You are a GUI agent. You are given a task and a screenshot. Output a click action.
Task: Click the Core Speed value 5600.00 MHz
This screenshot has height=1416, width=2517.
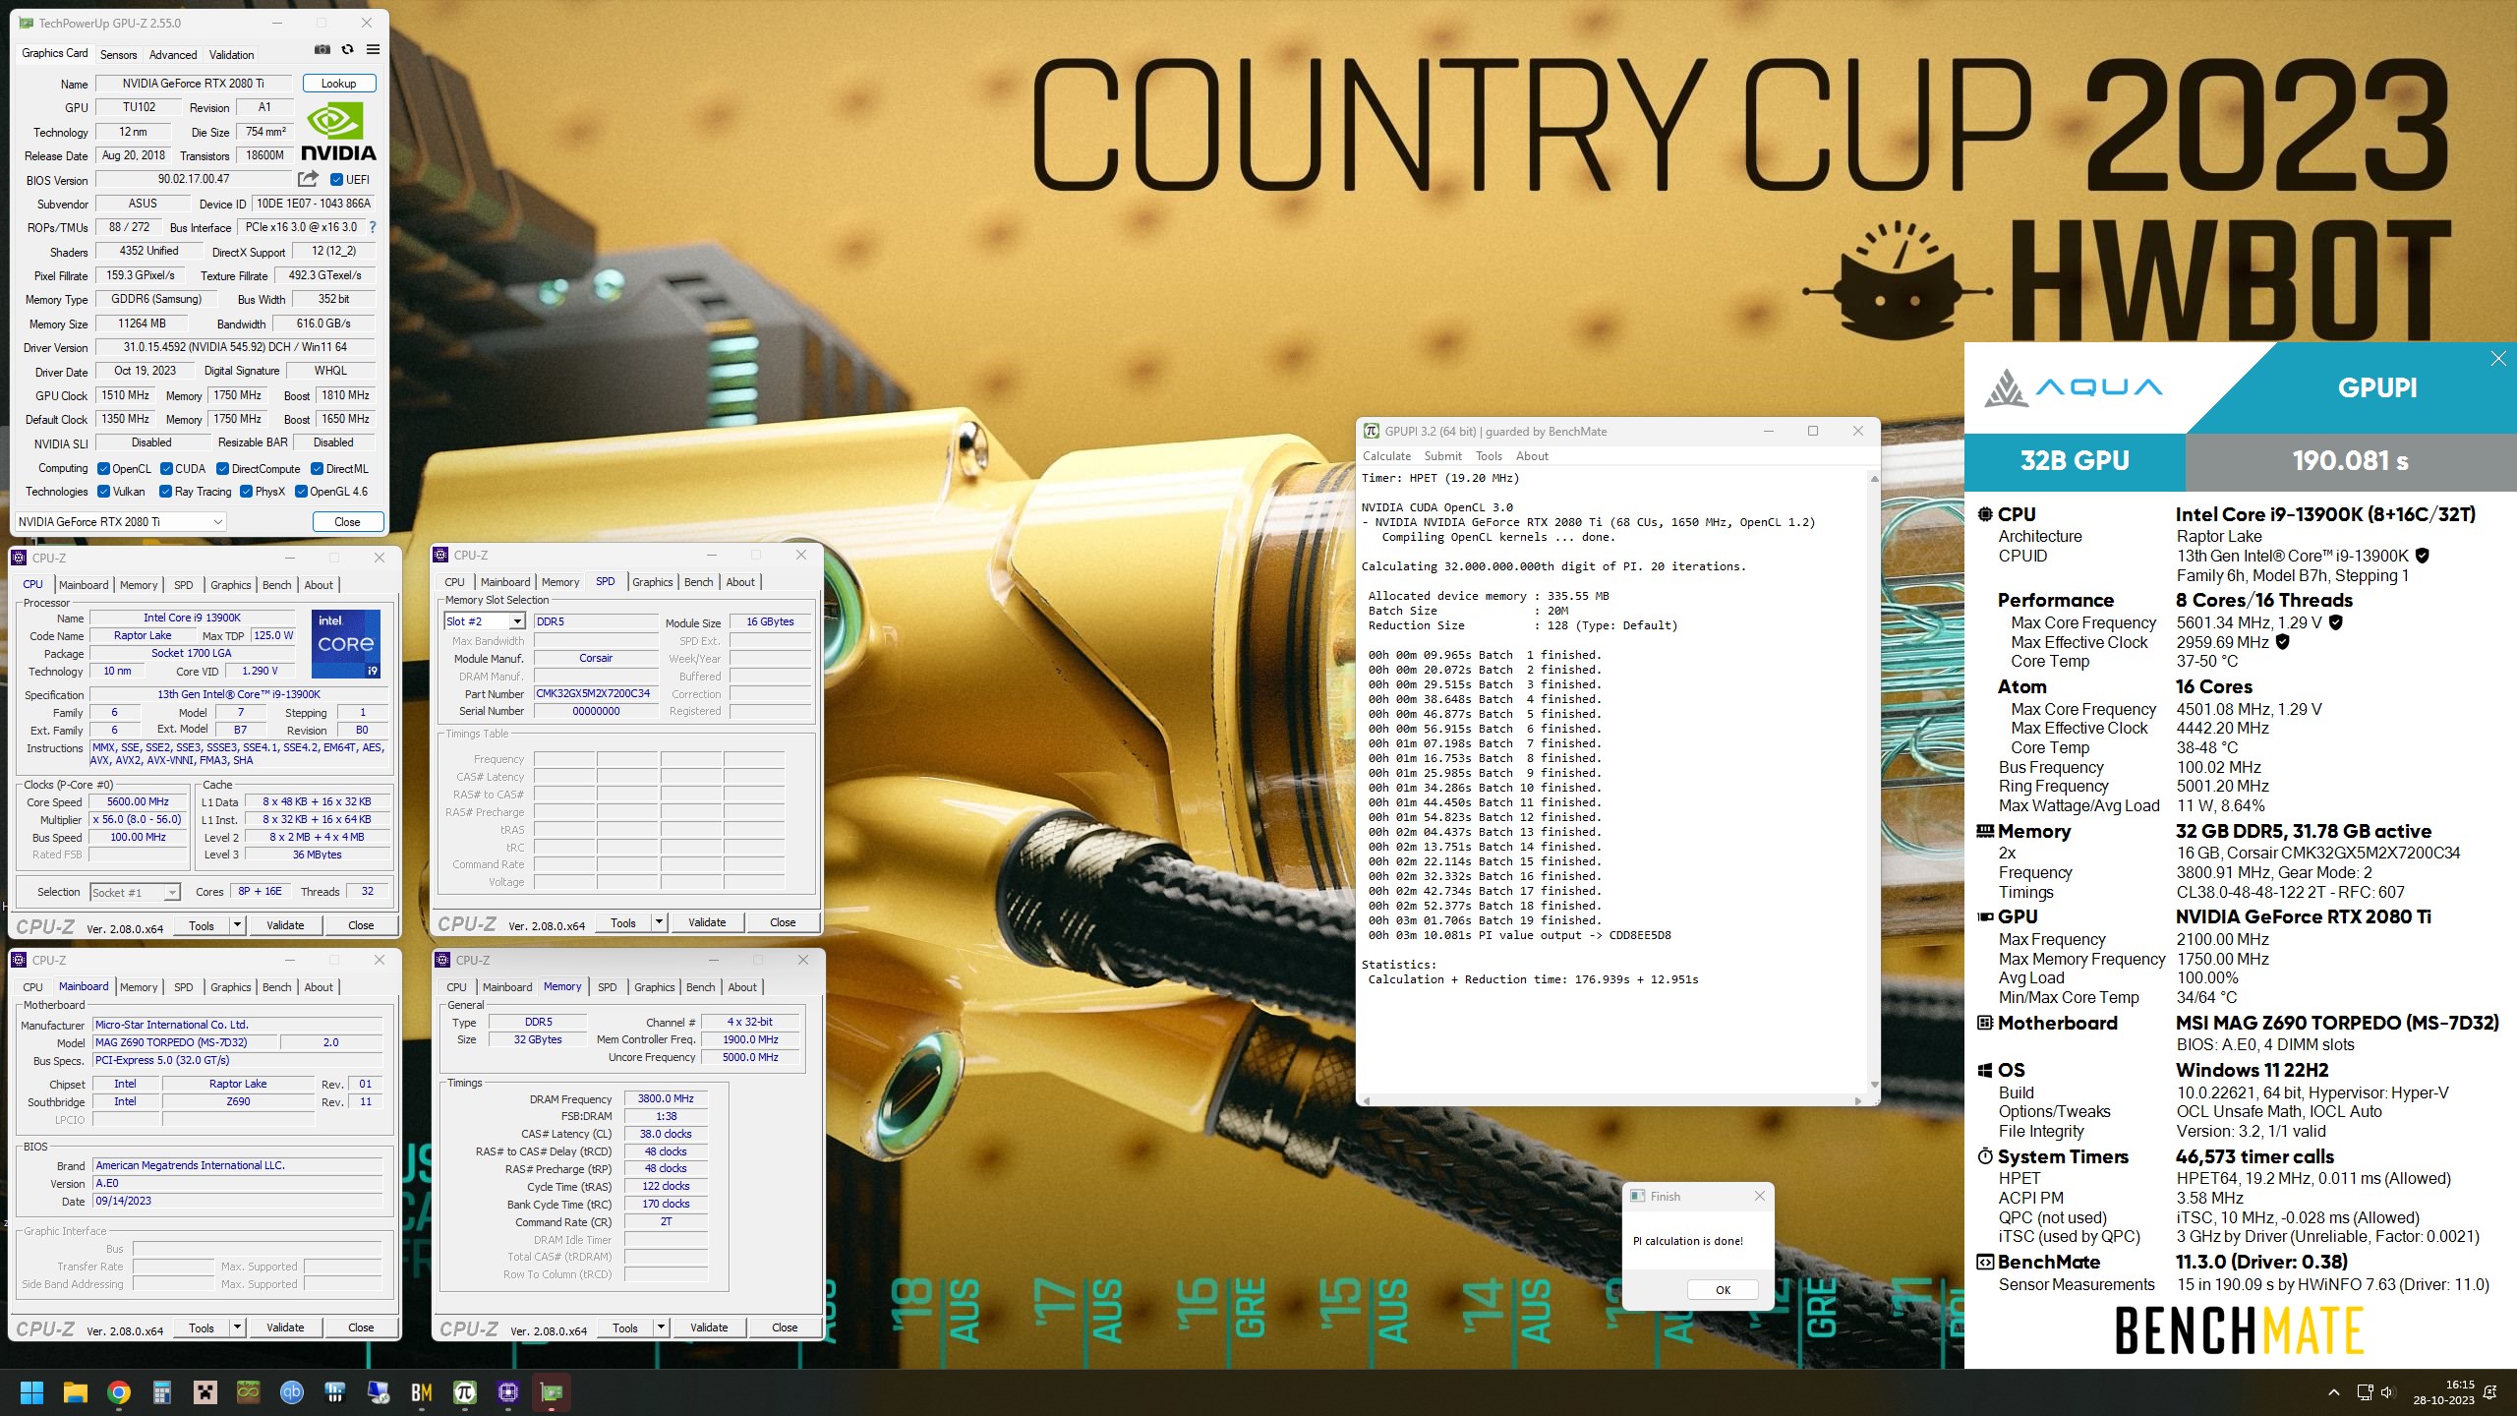pos(139,802)
